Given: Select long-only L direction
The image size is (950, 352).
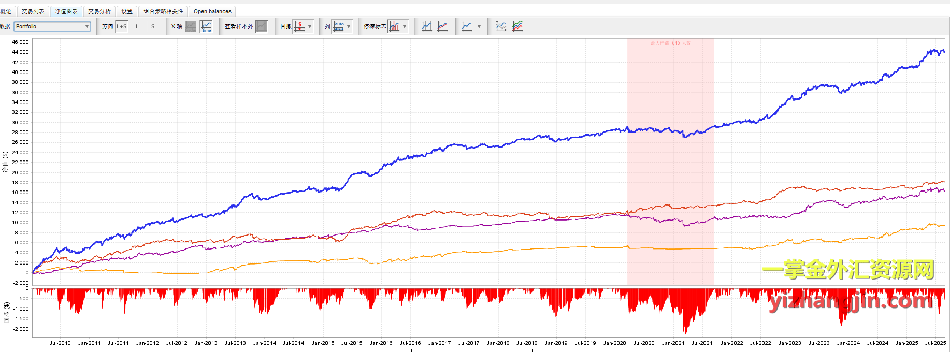Looking at the screenshot, I should tap(137, 26).
